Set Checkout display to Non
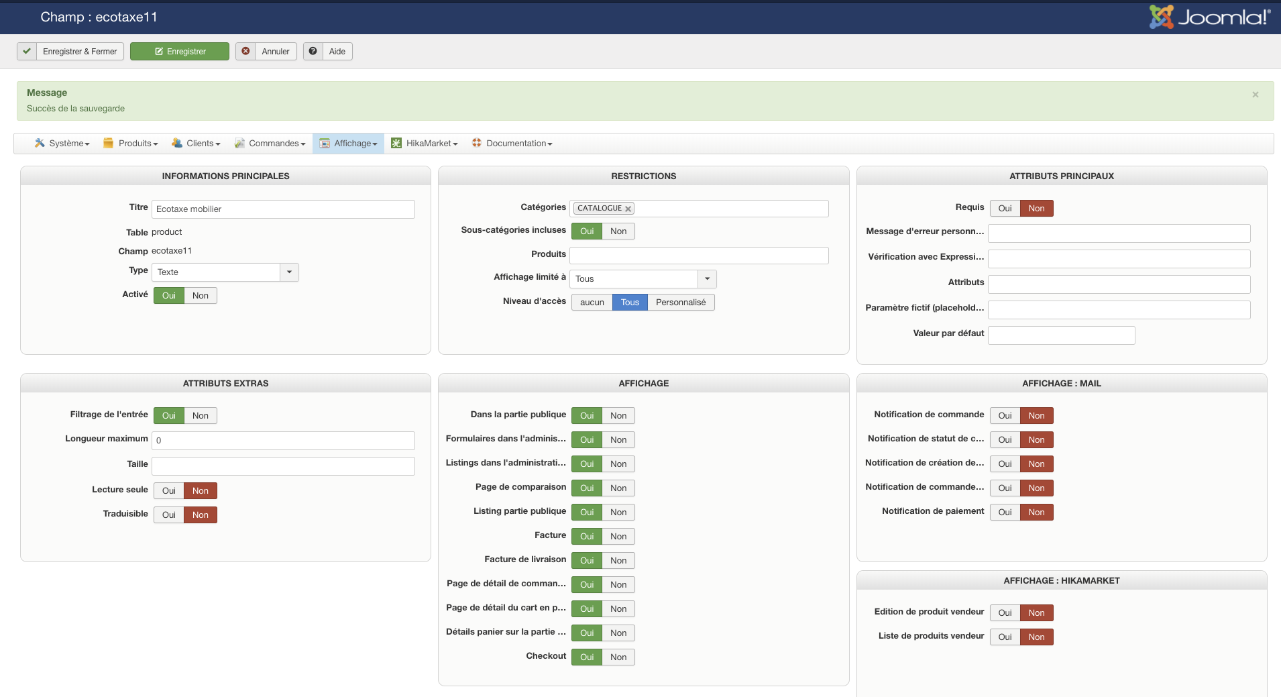This screenshot has width=1281, height=697. pos(618,657)
